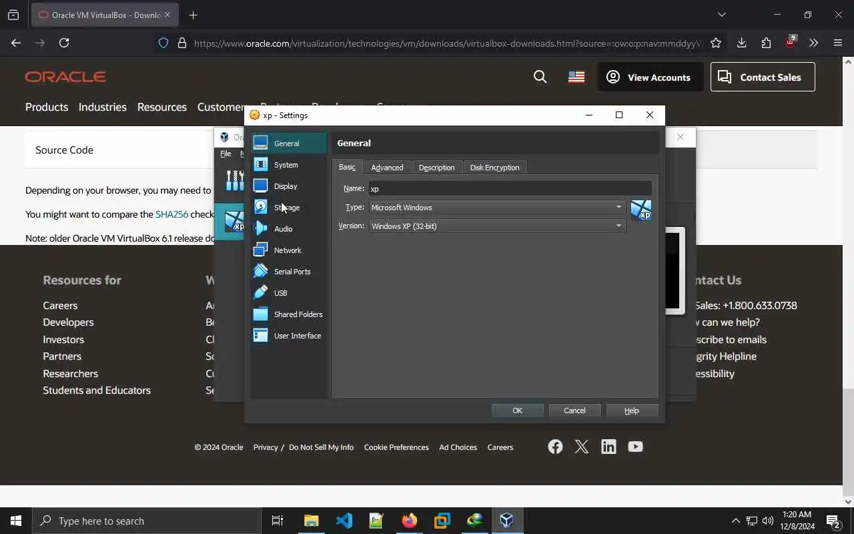Open the USB settings category
Image resolution: width=854 pixels, height=534 pixels.
288,293
